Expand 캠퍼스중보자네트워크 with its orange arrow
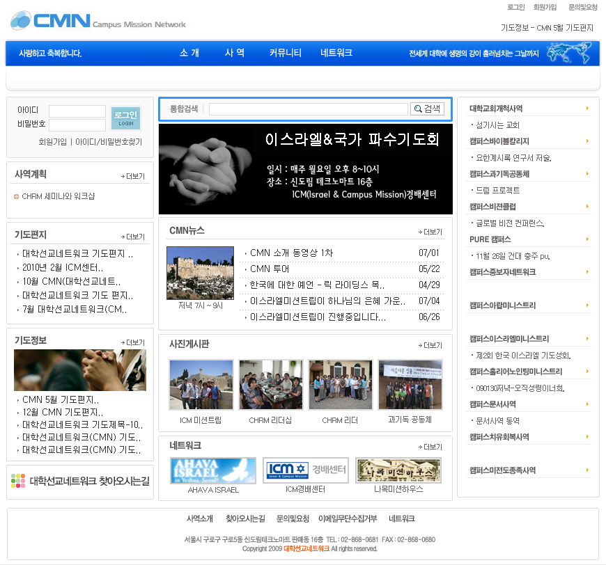 [587, 272]
